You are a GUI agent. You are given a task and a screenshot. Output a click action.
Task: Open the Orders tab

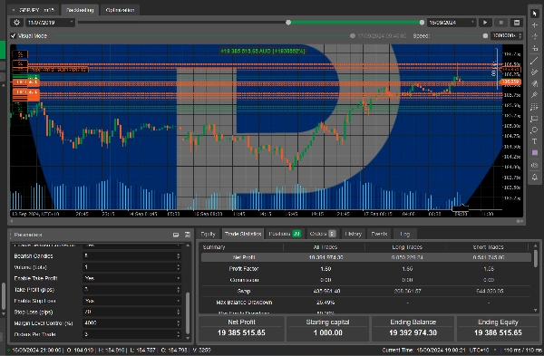(x=323, y=234)
